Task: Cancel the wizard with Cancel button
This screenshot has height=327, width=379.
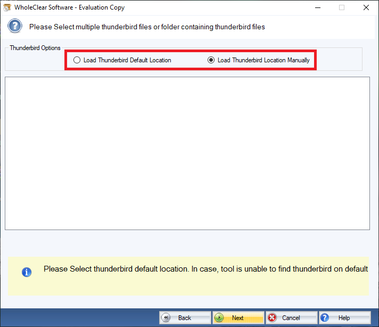Action: coord(292,317)
